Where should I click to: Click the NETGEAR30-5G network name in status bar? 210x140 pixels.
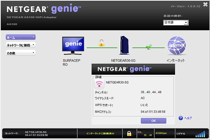pos(36,132)
